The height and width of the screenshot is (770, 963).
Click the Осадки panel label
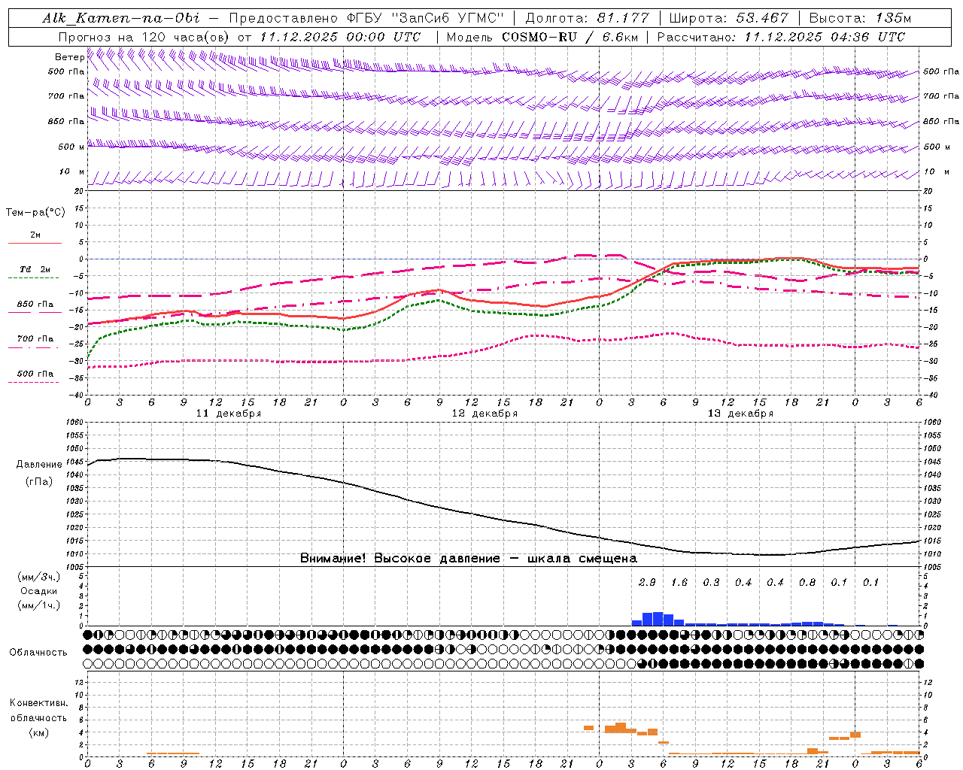(38, 591)
